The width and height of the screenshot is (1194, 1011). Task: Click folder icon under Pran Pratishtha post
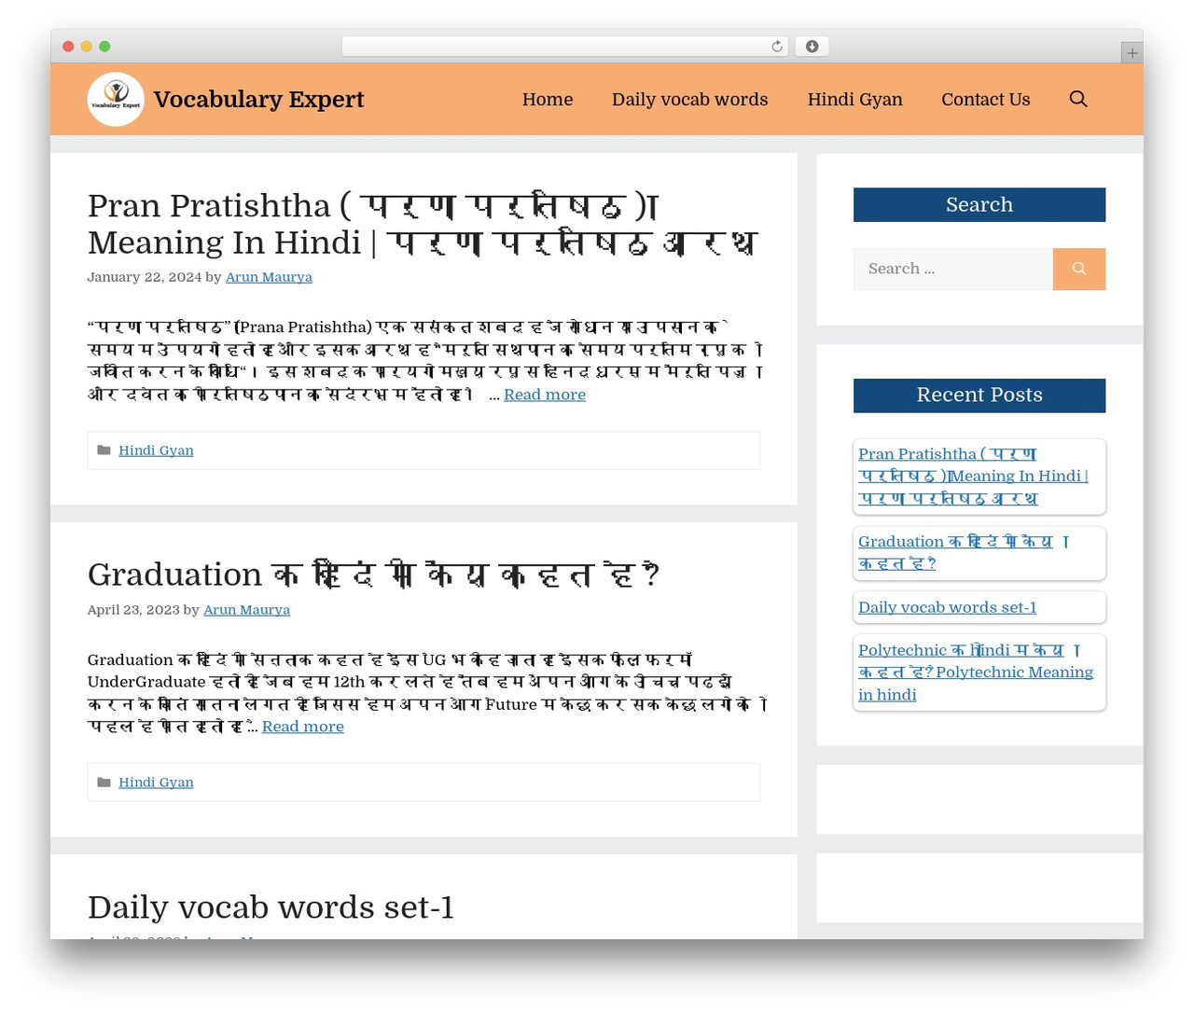[104, 450]
